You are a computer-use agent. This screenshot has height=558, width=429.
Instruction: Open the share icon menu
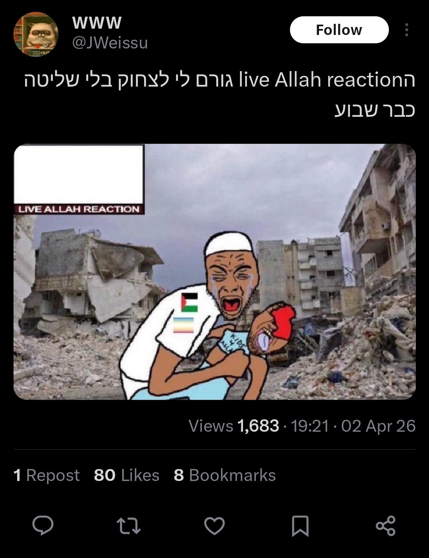coord(386,525)
